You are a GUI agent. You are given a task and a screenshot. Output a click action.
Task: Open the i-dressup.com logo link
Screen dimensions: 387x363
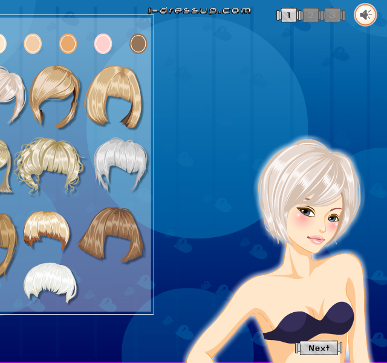pyautogui.click(x=199, y=11)
